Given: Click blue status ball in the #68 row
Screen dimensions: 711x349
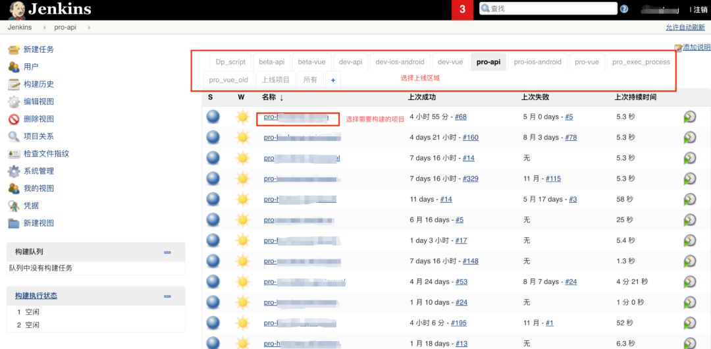Looking at the screenshot, I should point(213,117).
